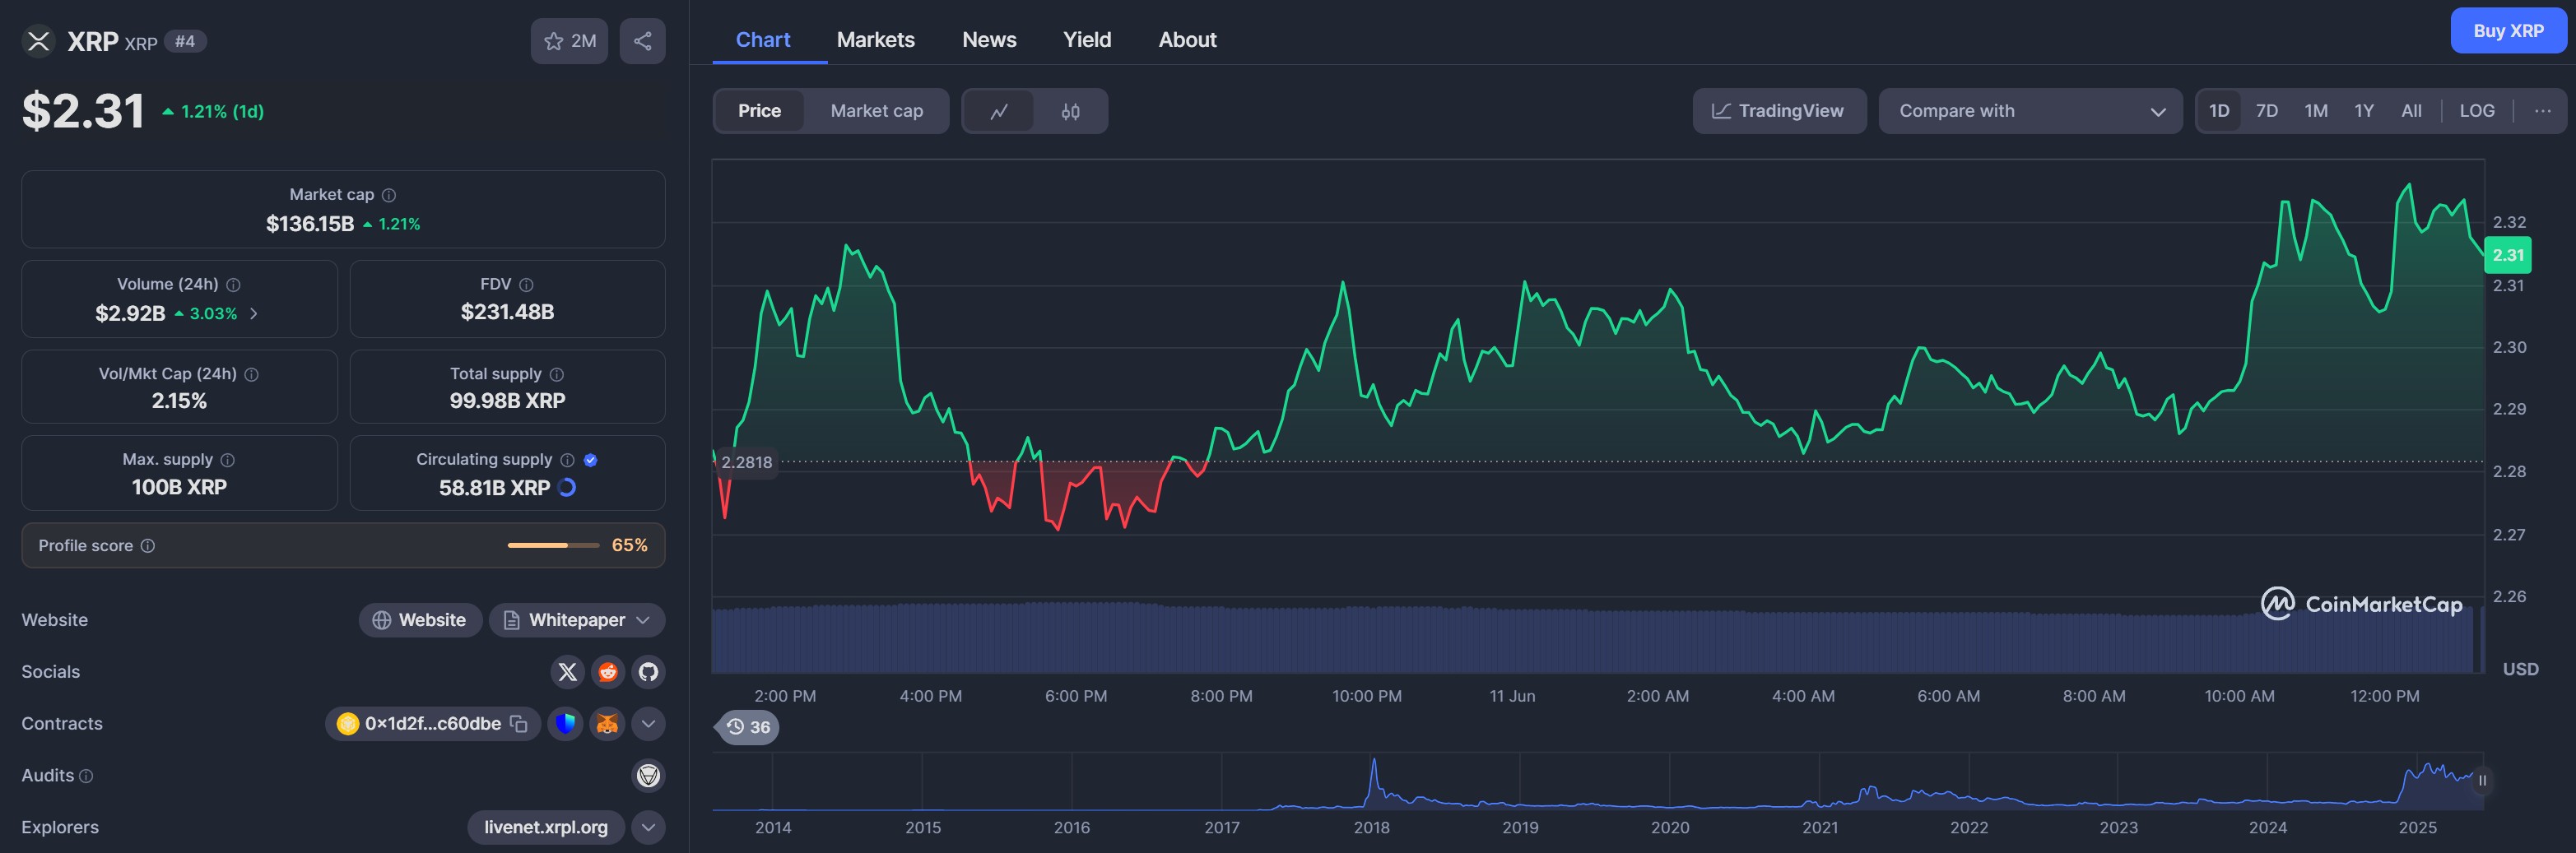
Task: Show Profile score info icon
Action: tap(148, 546)
